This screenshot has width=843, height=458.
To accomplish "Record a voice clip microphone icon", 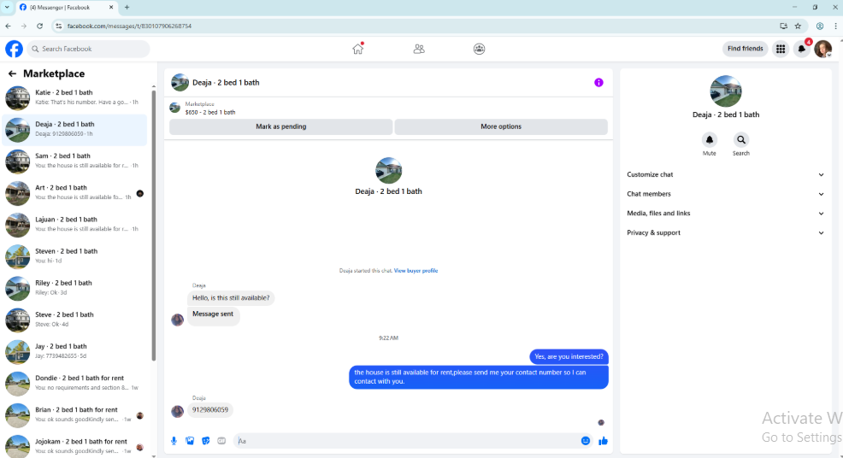I will 174,441.
